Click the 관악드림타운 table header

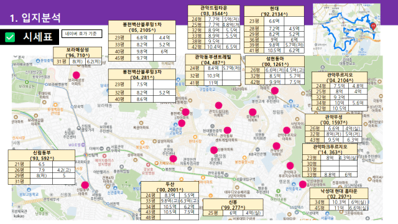pyautogui.click(x=214, y=11)
